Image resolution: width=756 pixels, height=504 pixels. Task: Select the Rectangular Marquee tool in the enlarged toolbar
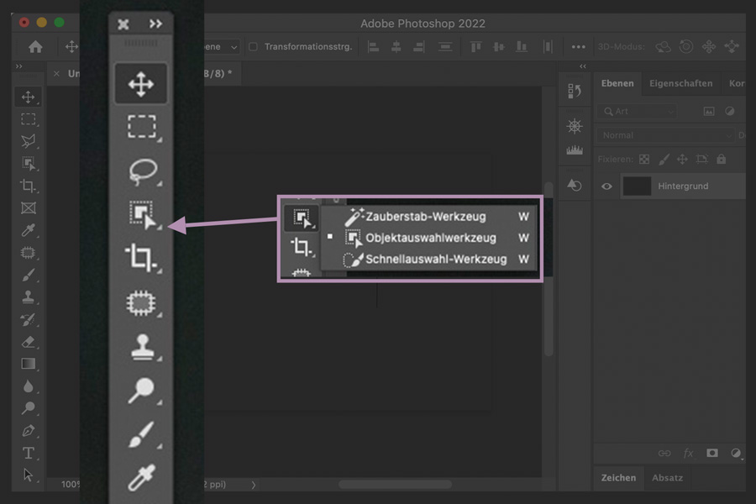[141, 126]
